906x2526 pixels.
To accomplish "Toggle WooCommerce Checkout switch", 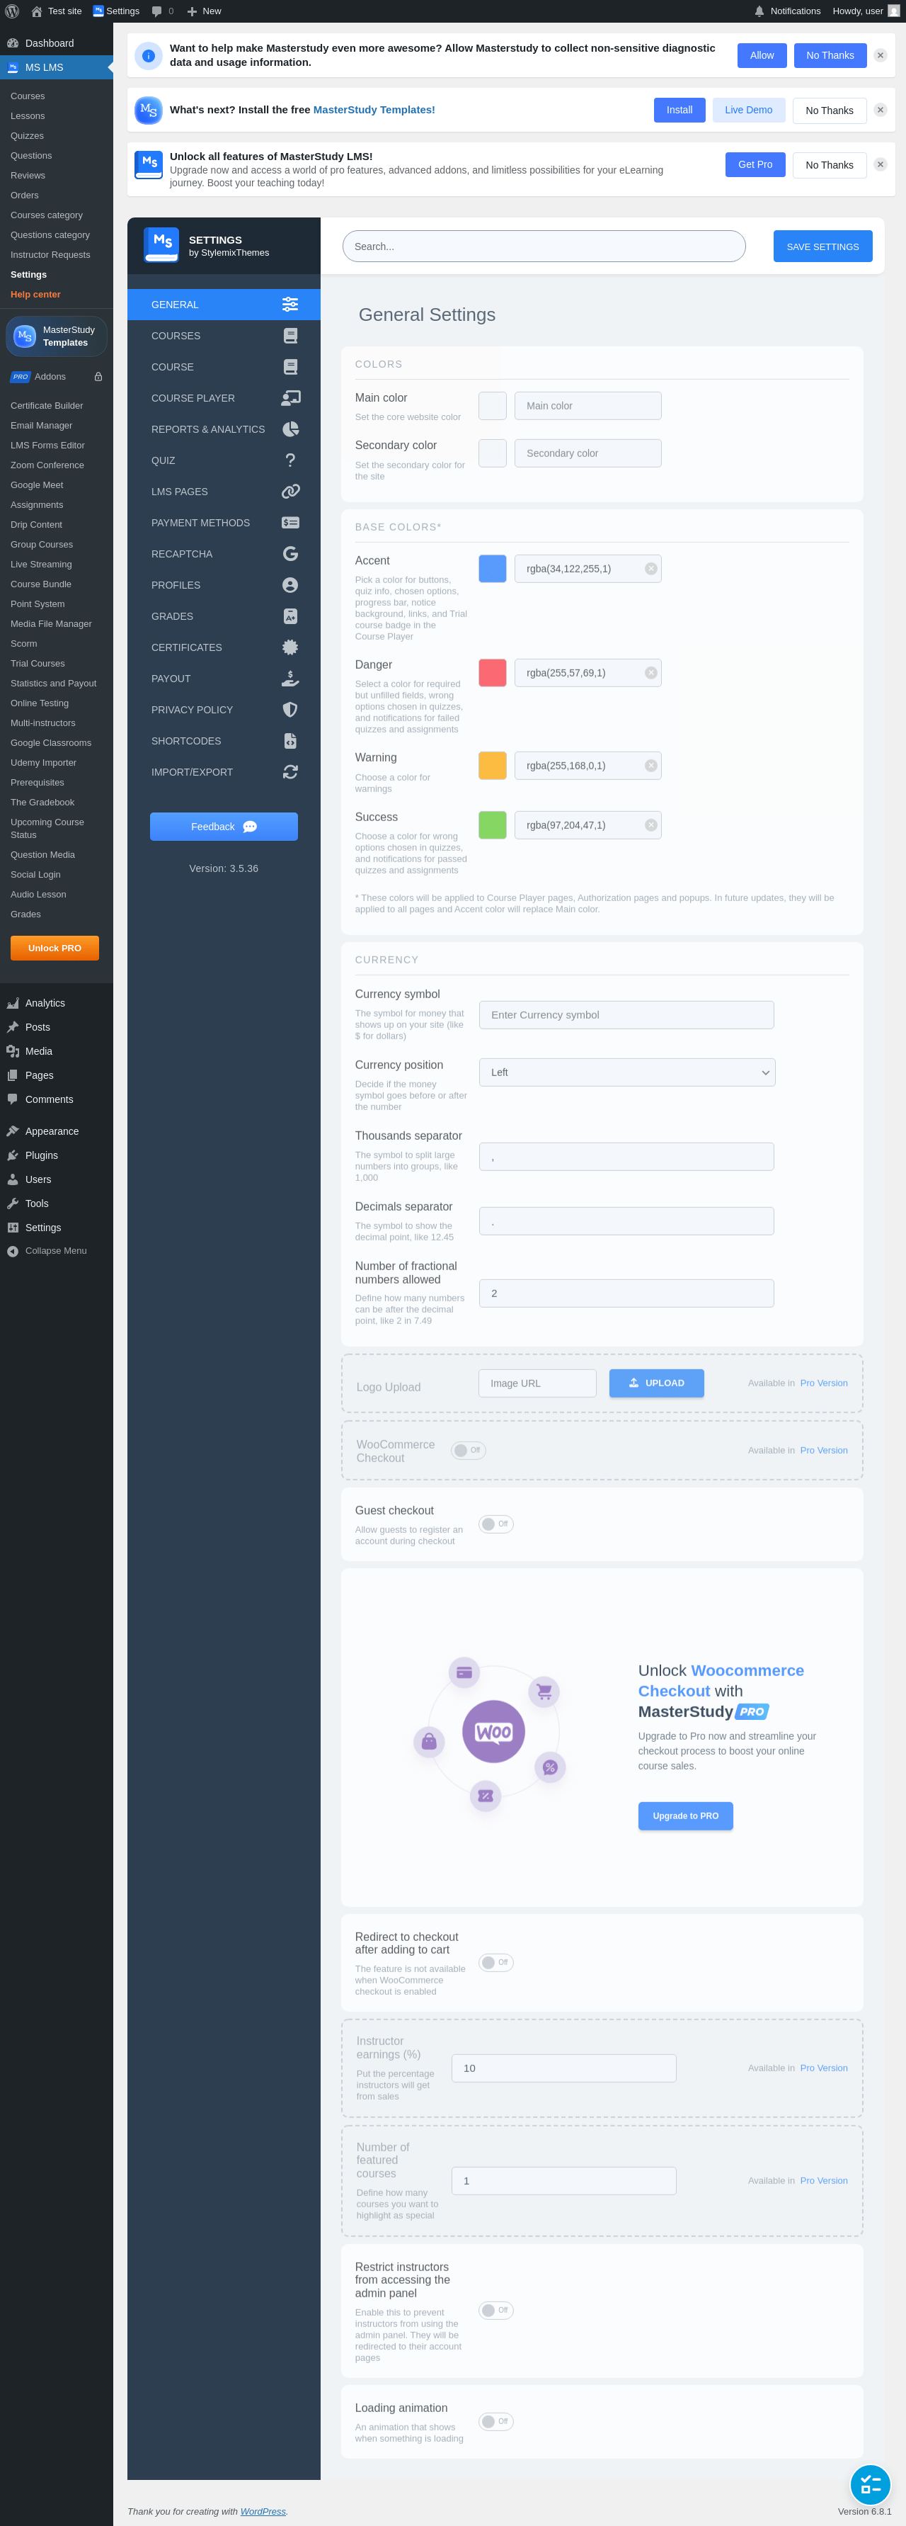I will click(468, 1450).
